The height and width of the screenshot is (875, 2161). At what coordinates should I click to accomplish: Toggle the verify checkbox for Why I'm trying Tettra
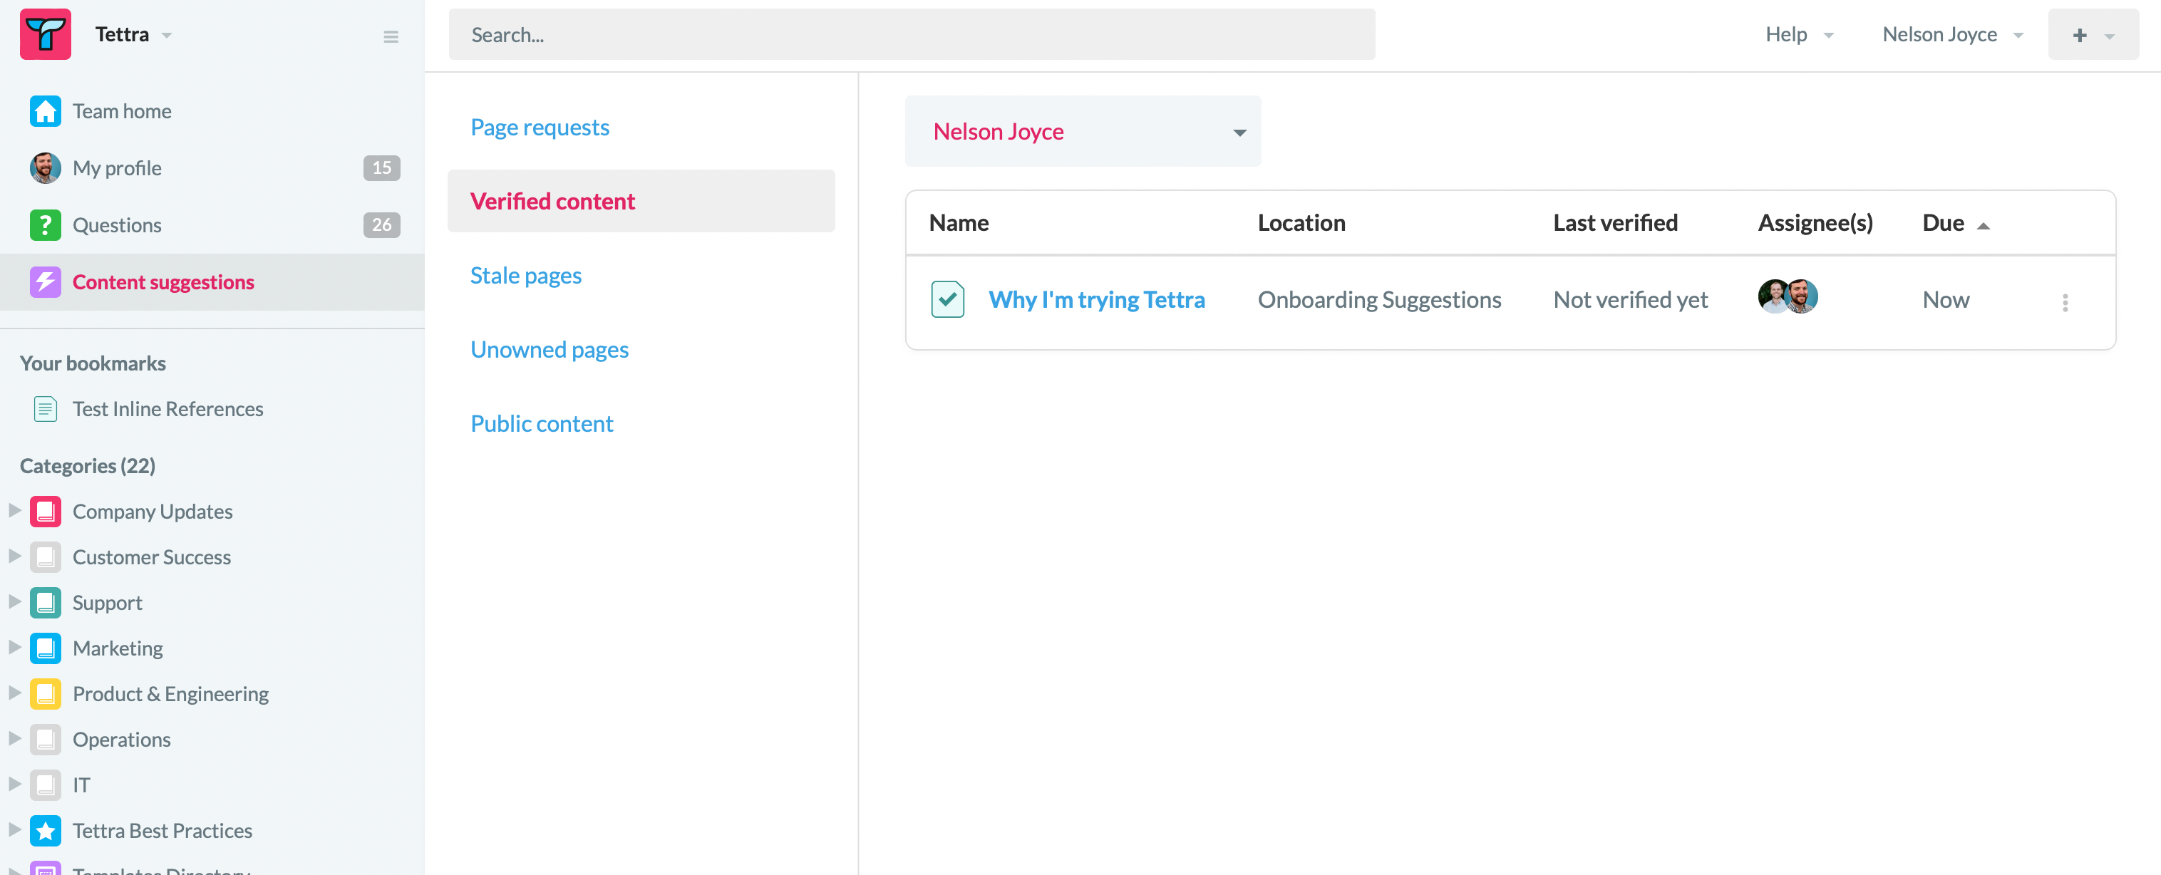947,299
